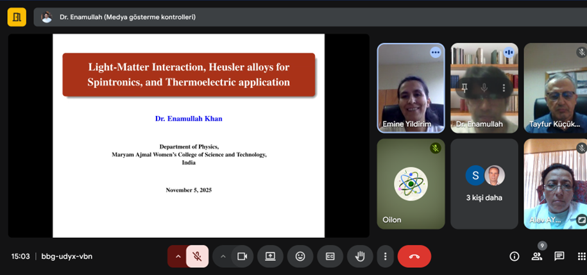Toggle the camera on or off

coord(242,256)
